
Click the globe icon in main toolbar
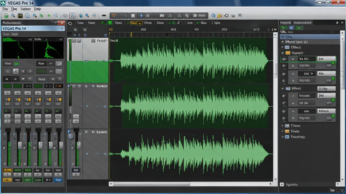click(80, 15)
